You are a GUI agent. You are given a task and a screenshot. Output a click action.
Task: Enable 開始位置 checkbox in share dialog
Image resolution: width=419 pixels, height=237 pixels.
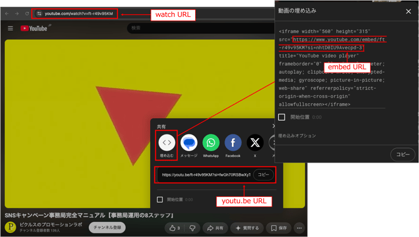click(160, 199)
